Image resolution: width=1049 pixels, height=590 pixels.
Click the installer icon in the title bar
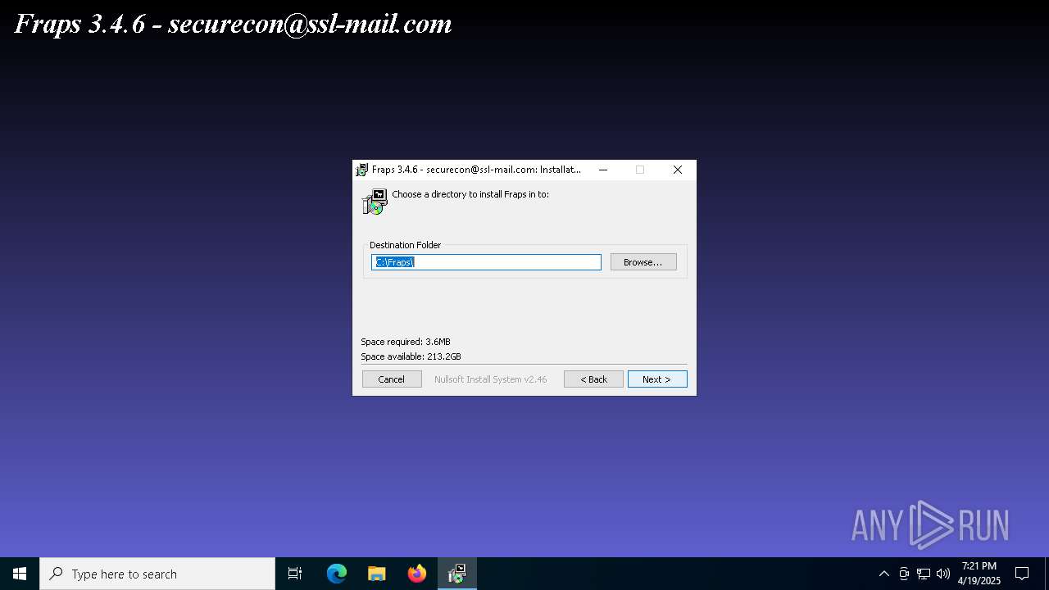[x=361, y=170]
